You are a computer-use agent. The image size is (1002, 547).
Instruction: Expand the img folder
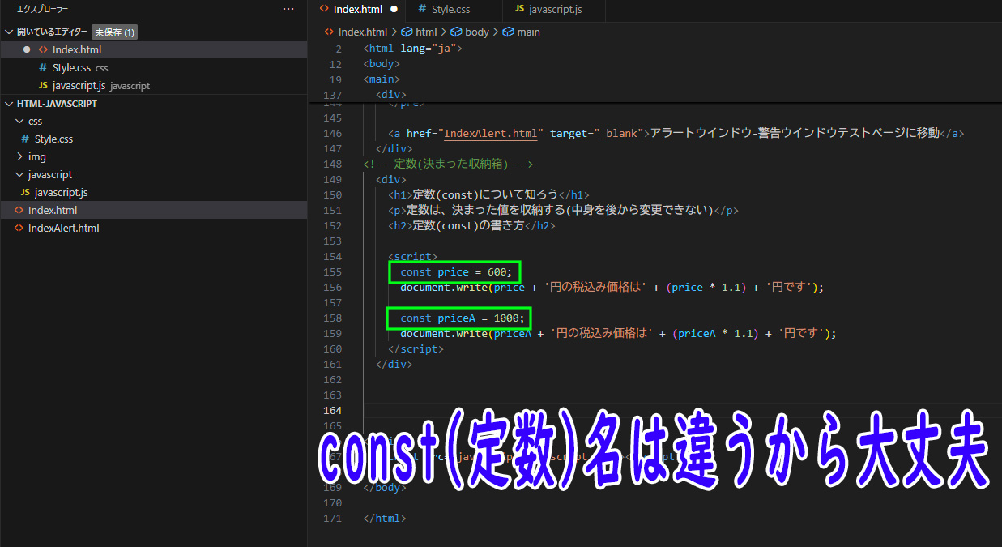(x=20, y=157)
